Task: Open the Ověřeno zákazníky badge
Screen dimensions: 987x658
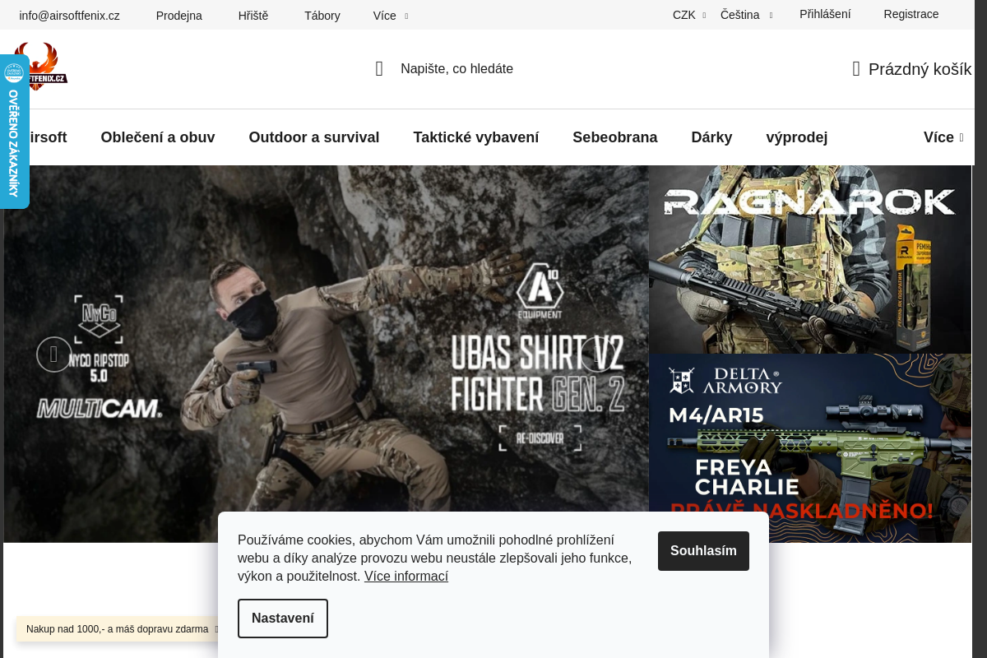Action: point(14,132)
